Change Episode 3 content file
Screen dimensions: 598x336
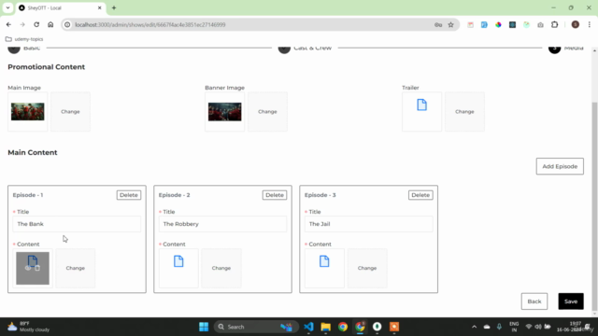tap(367, 268)
